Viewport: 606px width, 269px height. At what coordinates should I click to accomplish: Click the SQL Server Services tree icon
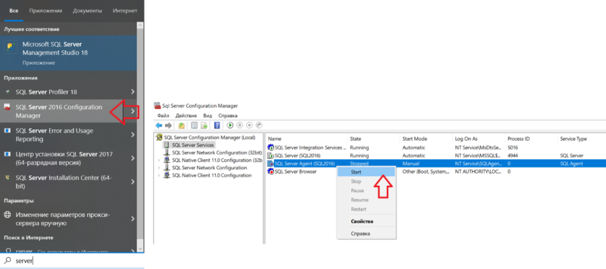(x=166, y=145)
